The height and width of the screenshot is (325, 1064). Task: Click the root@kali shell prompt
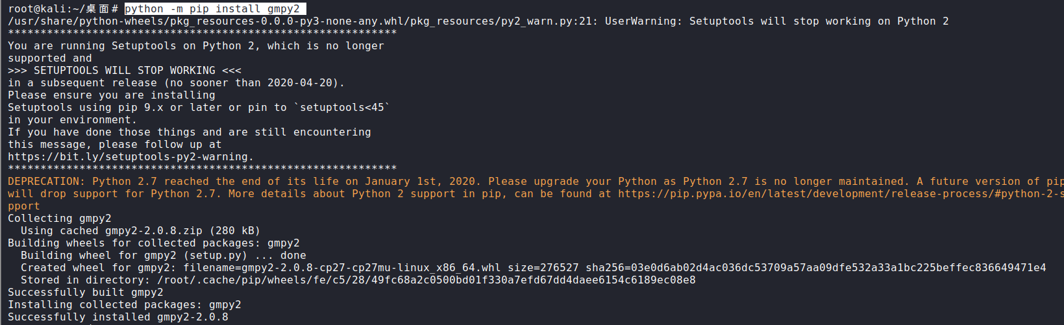(63, 8)
